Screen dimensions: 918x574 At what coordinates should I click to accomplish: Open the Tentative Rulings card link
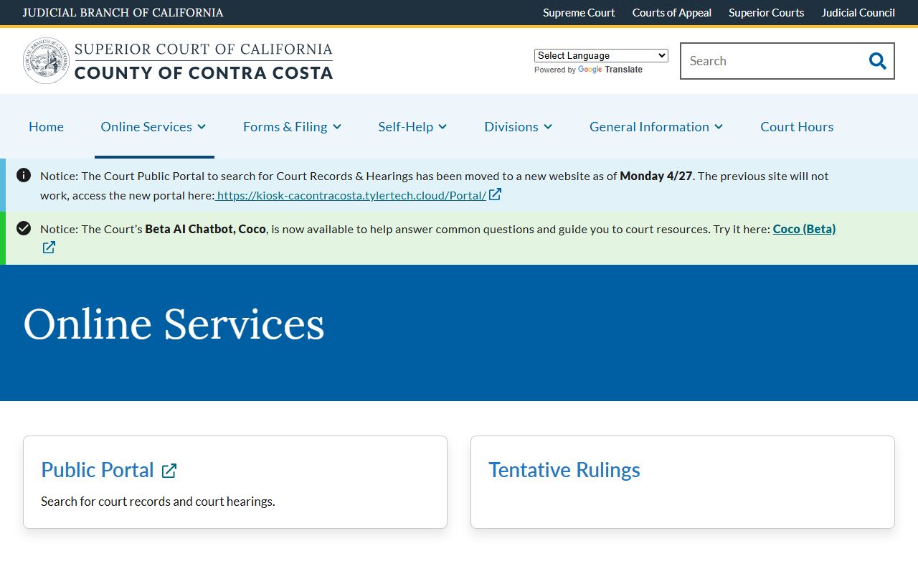[x=564, y=470]
